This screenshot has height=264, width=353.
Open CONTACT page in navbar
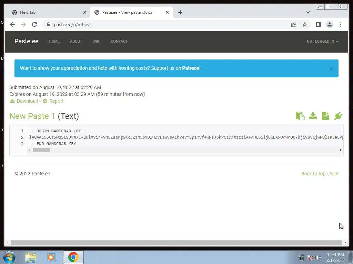(x=119, y=41)
